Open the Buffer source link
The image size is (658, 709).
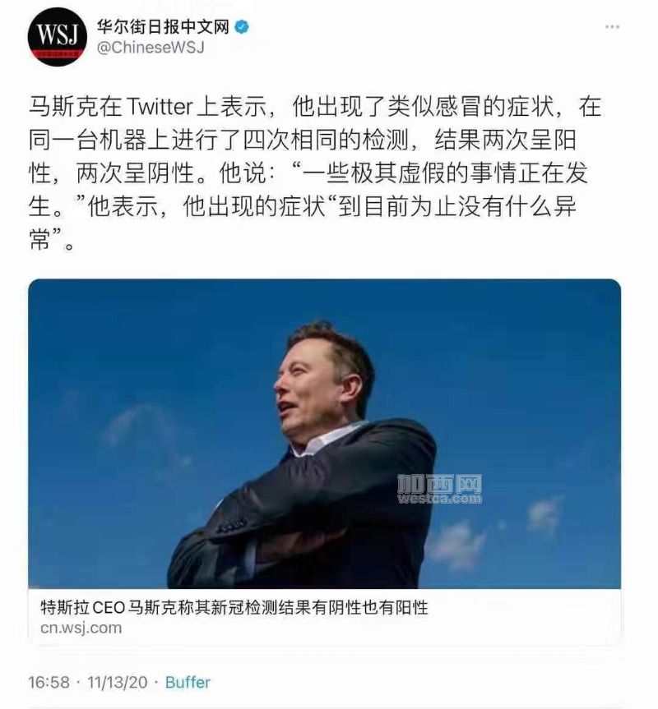coord(188,682)
